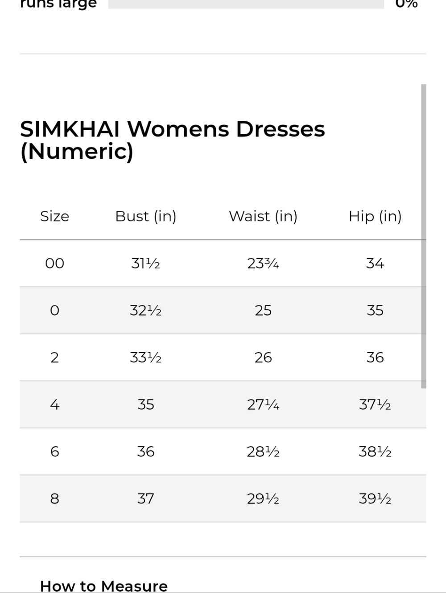Click the 'runs large' label

point(58,4)
